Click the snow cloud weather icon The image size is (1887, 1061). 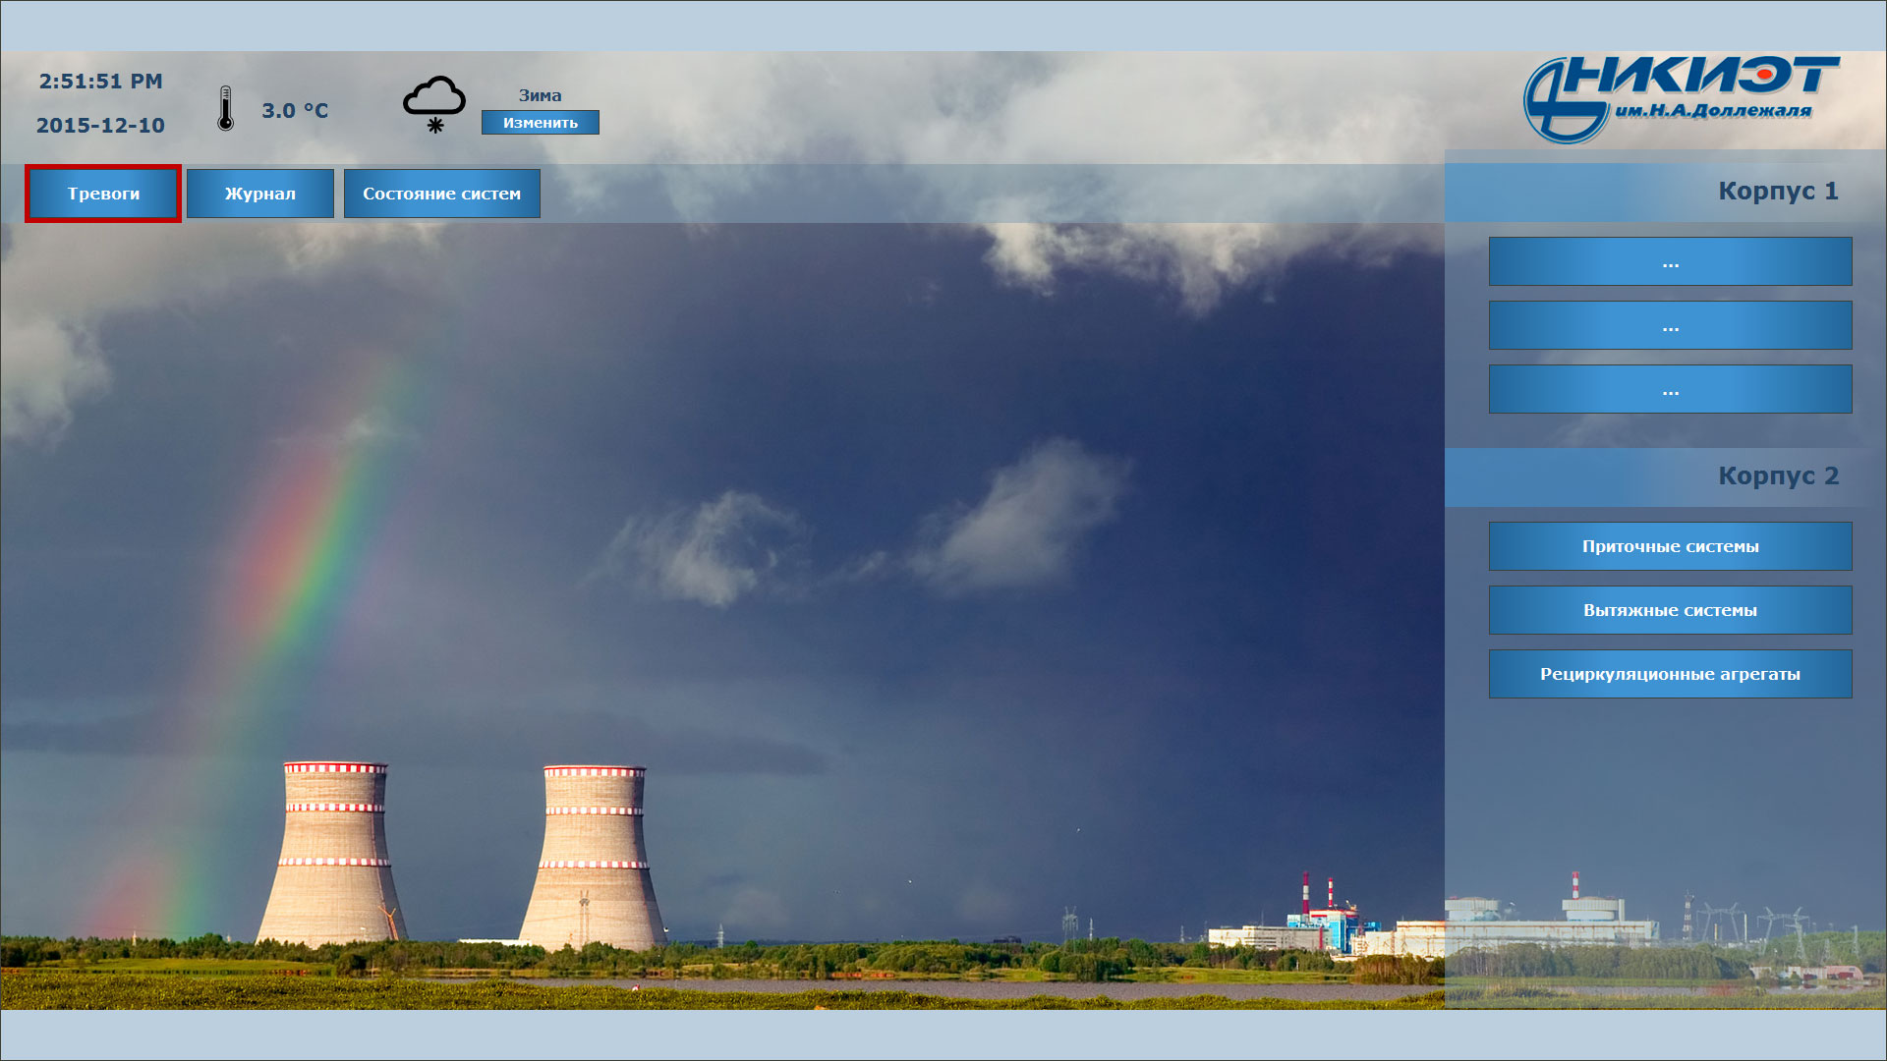click(x=434, y=105)
